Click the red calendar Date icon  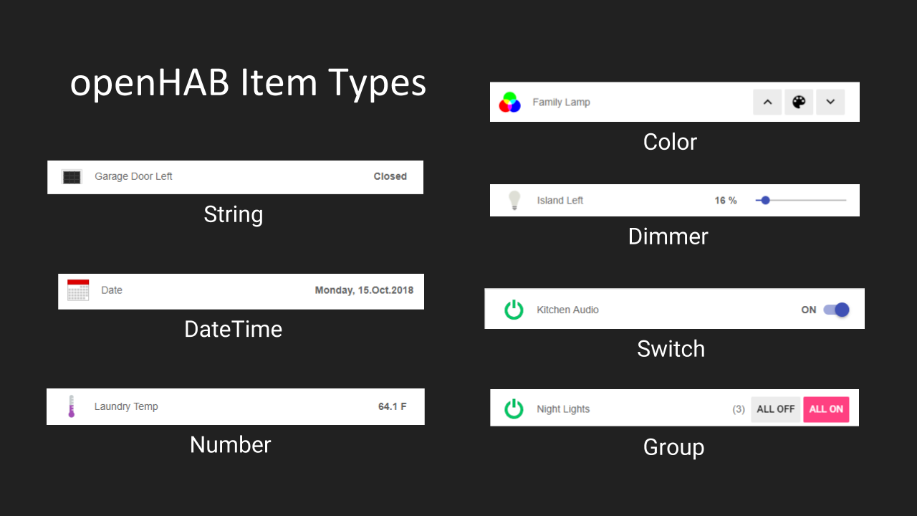tap(78, 290)
